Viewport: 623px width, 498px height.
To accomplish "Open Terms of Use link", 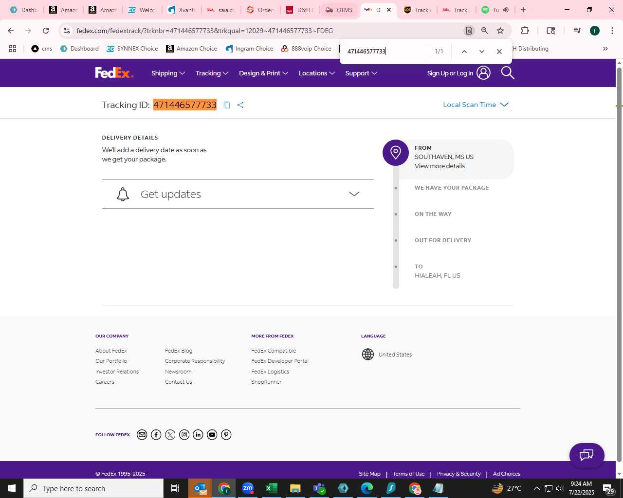I will tap(409, 474).
